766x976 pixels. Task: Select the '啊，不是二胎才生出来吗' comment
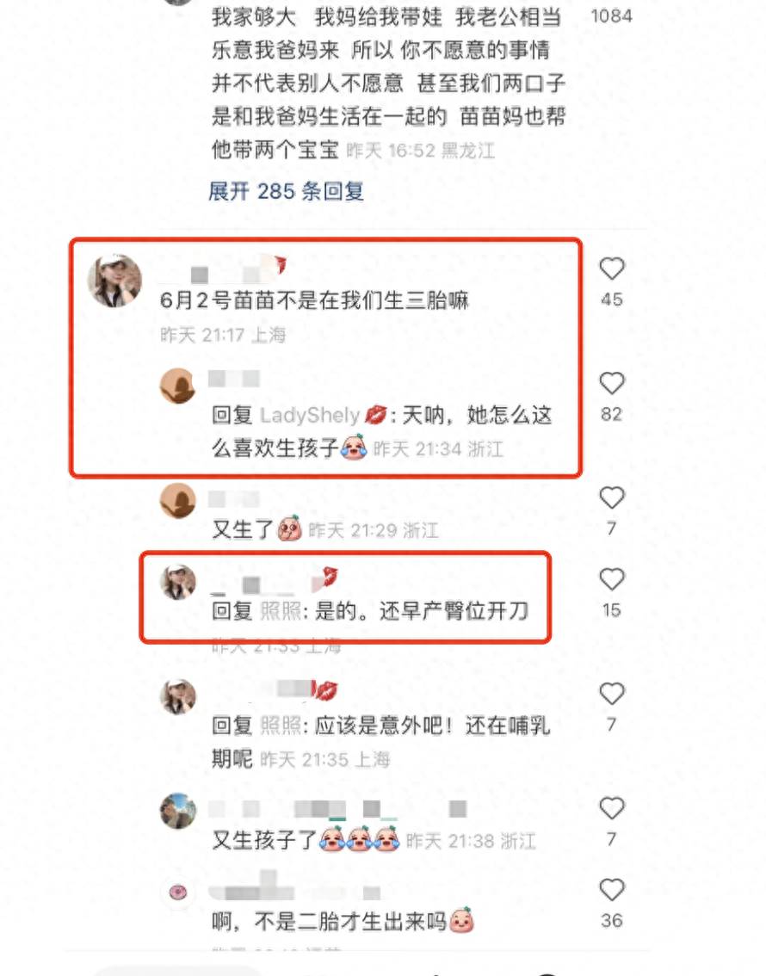343,921
